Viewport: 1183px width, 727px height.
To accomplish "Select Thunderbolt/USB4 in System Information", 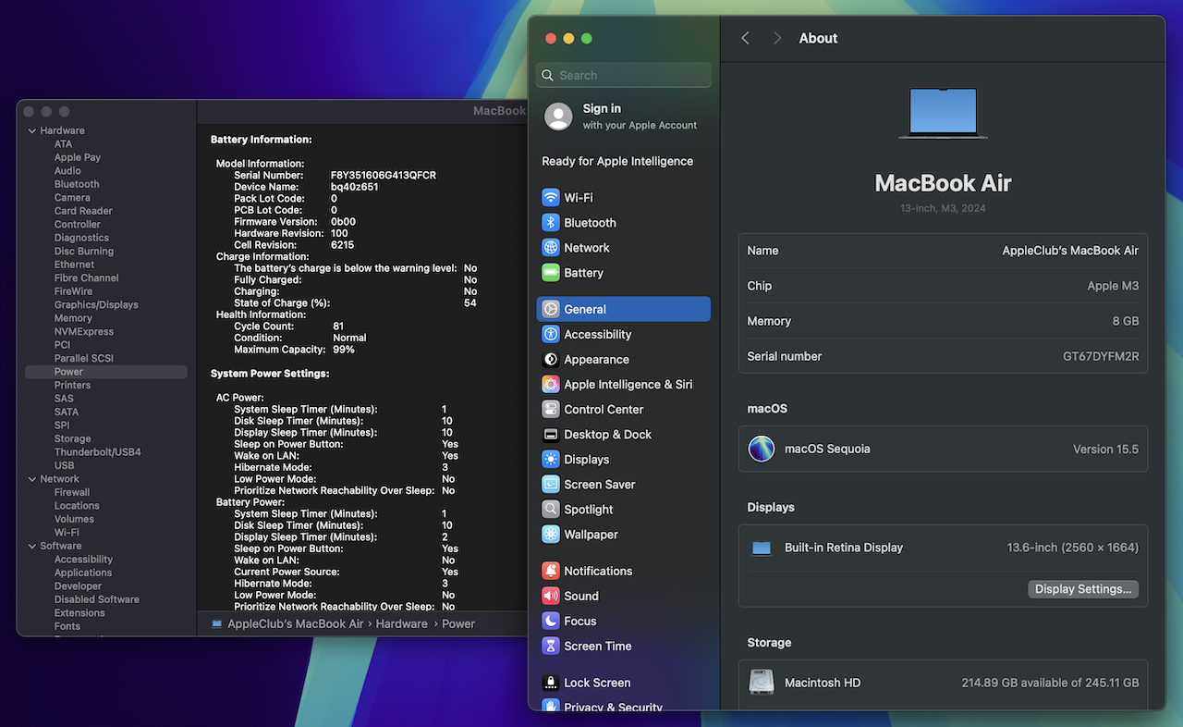I will pyautogui.click(x=97, y=452).
